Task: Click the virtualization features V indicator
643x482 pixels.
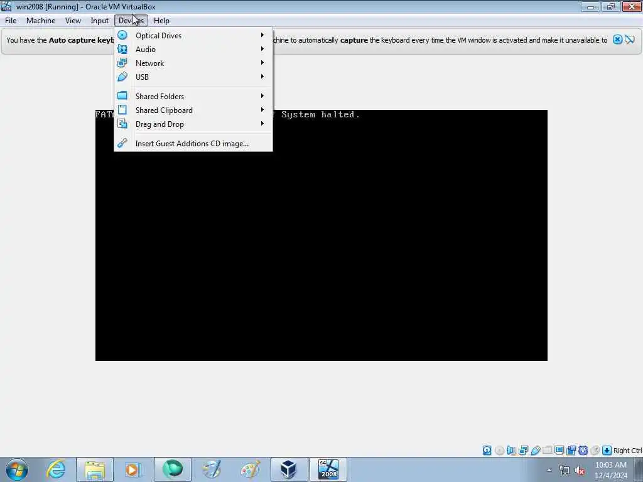Action: pyautogui.click(x=583, y=451)
